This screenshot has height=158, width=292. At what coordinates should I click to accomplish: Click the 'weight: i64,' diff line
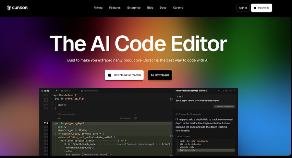point(186,147)
